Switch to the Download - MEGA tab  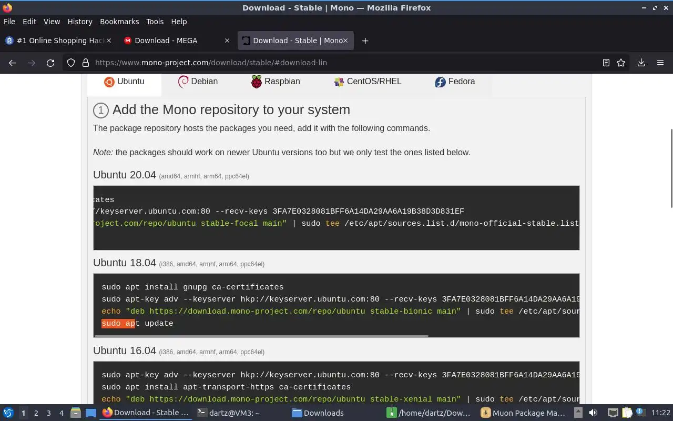[x=176, y=41]
